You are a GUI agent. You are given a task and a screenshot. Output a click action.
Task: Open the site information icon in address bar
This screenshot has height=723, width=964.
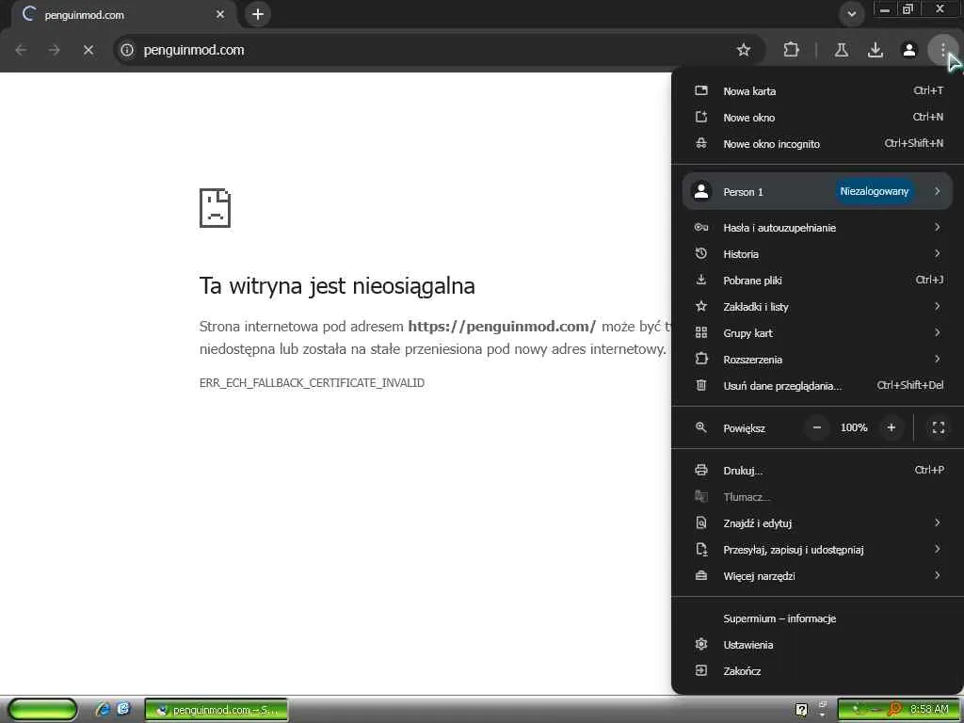[127, 50]
